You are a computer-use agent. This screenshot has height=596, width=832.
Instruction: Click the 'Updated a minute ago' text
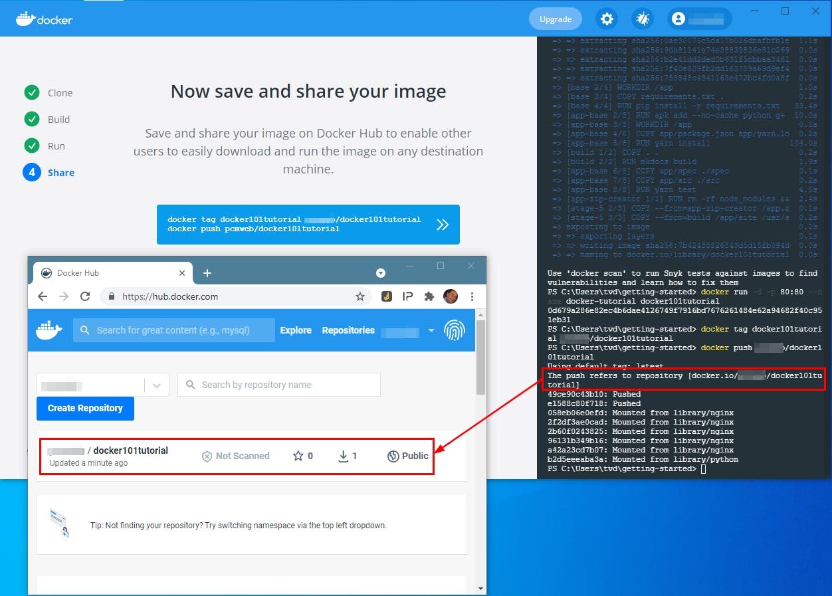click(x=88, y=463)
